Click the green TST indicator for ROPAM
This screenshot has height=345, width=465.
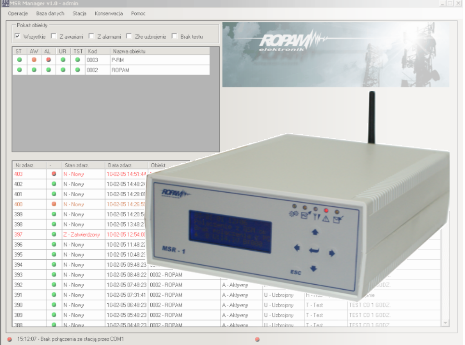(x=78, y=70)
